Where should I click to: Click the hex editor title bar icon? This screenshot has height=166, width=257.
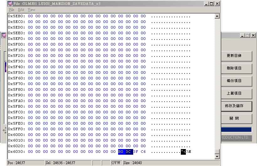tap(10, 3)
